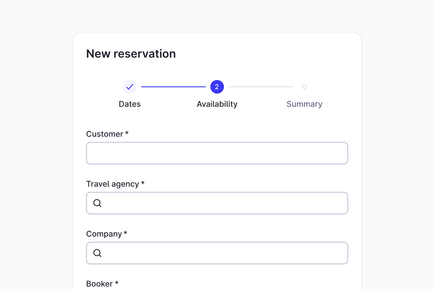The image size is (434, 289).
Task: Jump to the Summary step label
Action: tap(305, 104)
